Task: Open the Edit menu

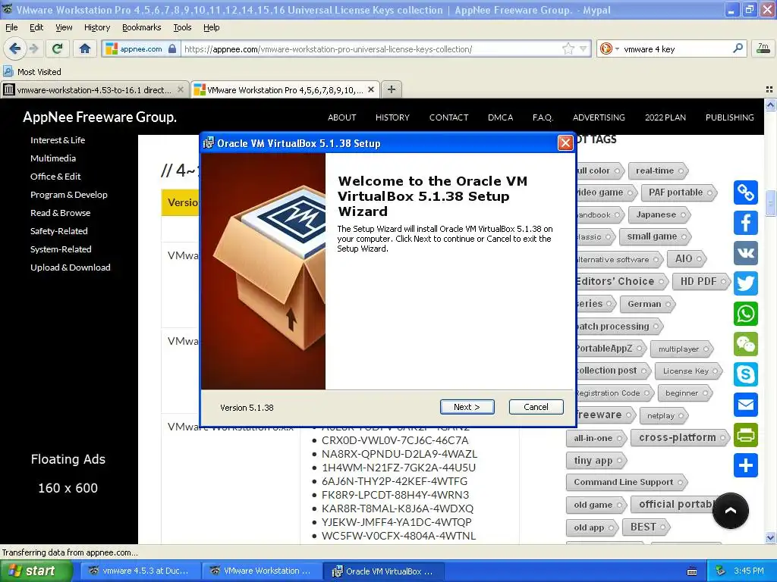Action: point(36,27)
